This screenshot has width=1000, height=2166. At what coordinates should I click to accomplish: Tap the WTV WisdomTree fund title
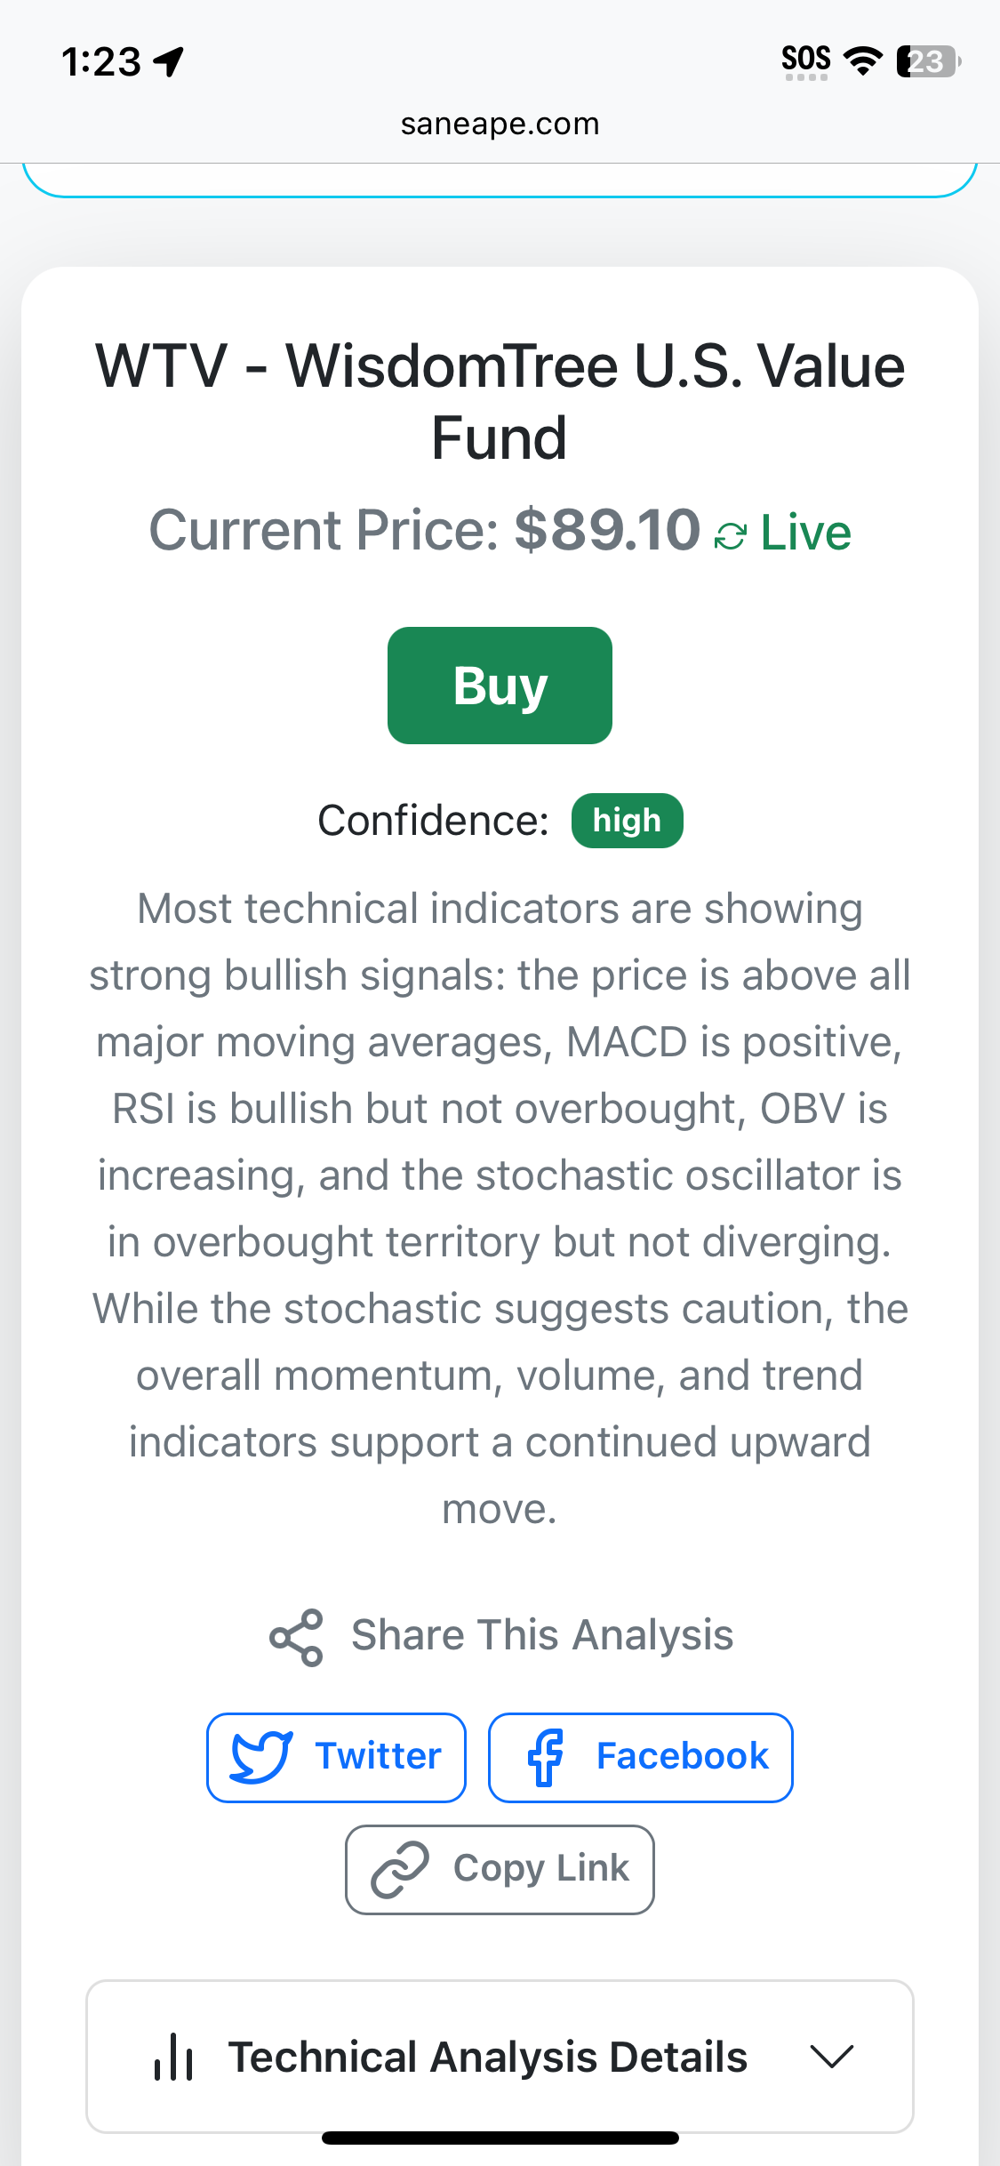click(x=500, y=402)
